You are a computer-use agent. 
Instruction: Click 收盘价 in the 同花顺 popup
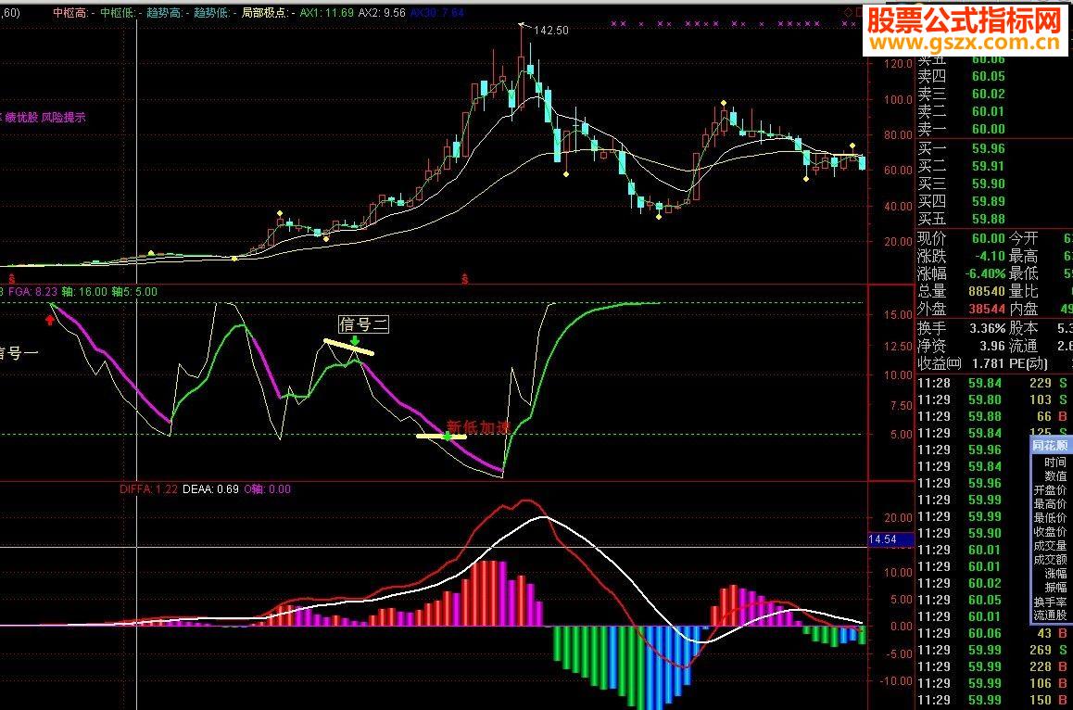point(1050,532)
